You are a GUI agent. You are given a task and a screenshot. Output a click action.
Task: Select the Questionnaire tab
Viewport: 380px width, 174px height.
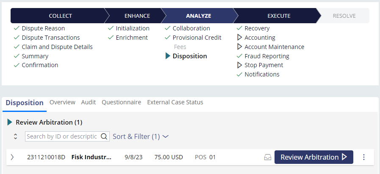[x=121, y=102]
